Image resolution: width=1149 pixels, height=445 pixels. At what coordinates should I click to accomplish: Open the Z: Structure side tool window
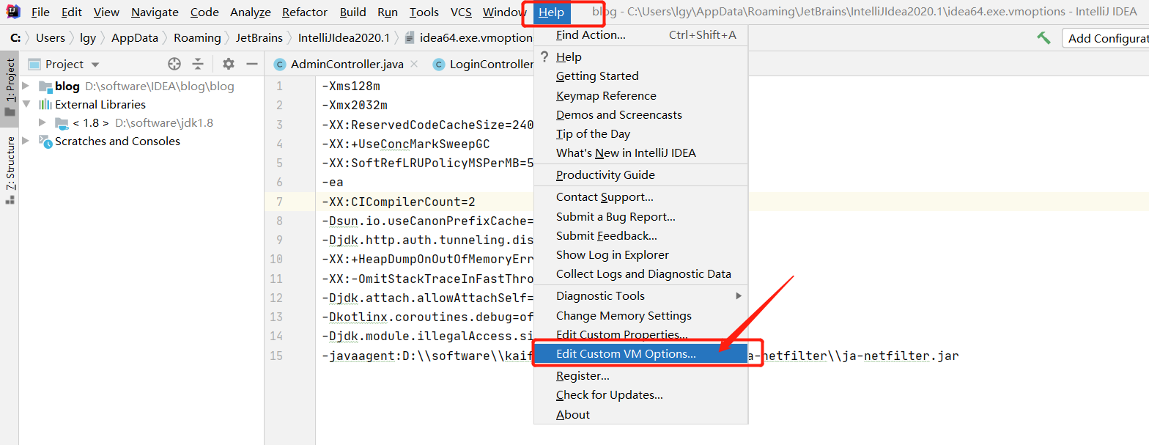click(x=10, y=170)
